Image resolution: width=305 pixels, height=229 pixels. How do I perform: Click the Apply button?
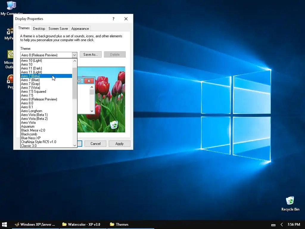click(119, 144)
